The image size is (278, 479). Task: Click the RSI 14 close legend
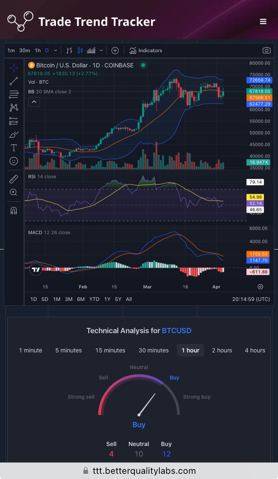point(42,176)
